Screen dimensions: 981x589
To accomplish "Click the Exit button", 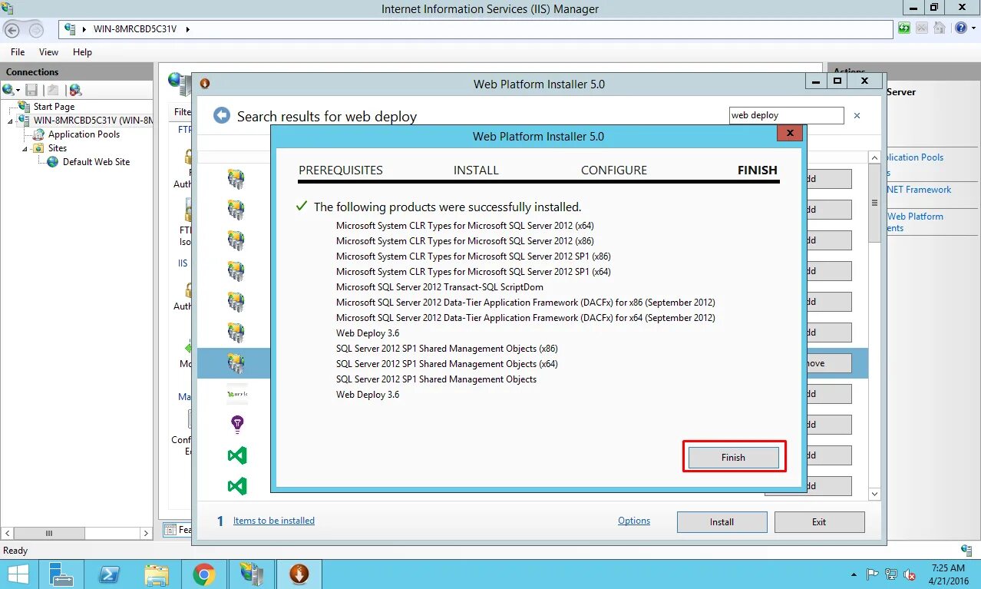I will pos(819,522).
